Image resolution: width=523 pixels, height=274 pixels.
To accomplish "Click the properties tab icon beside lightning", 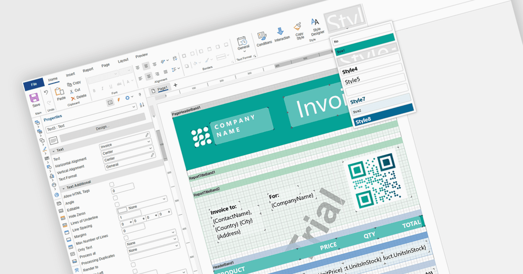I will tap(110, 102).
